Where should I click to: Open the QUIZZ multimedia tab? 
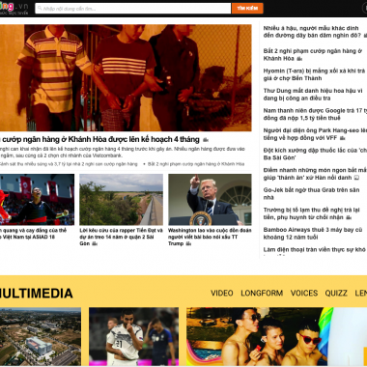click(336, 293)
